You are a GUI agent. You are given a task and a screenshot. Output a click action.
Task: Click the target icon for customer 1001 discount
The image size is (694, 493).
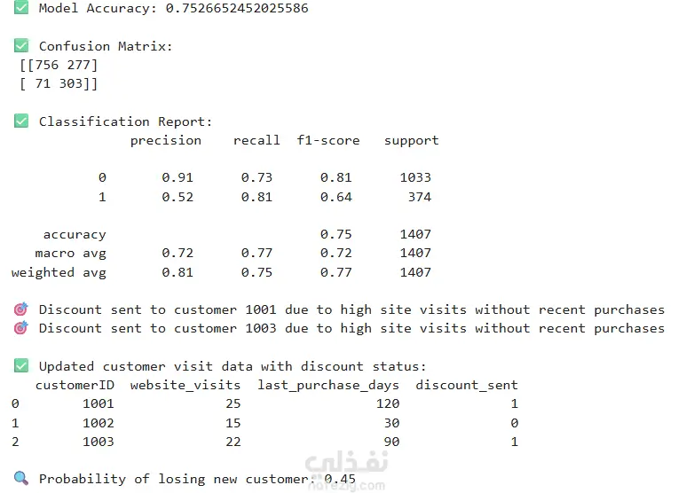point(21,309)
